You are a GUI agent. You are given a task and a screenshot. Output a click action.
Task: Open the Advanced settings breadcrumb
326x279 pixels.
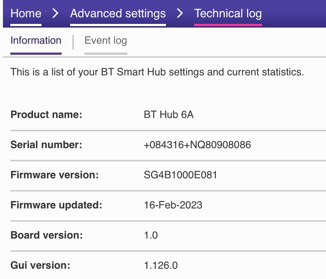click(x=118, y=14)
